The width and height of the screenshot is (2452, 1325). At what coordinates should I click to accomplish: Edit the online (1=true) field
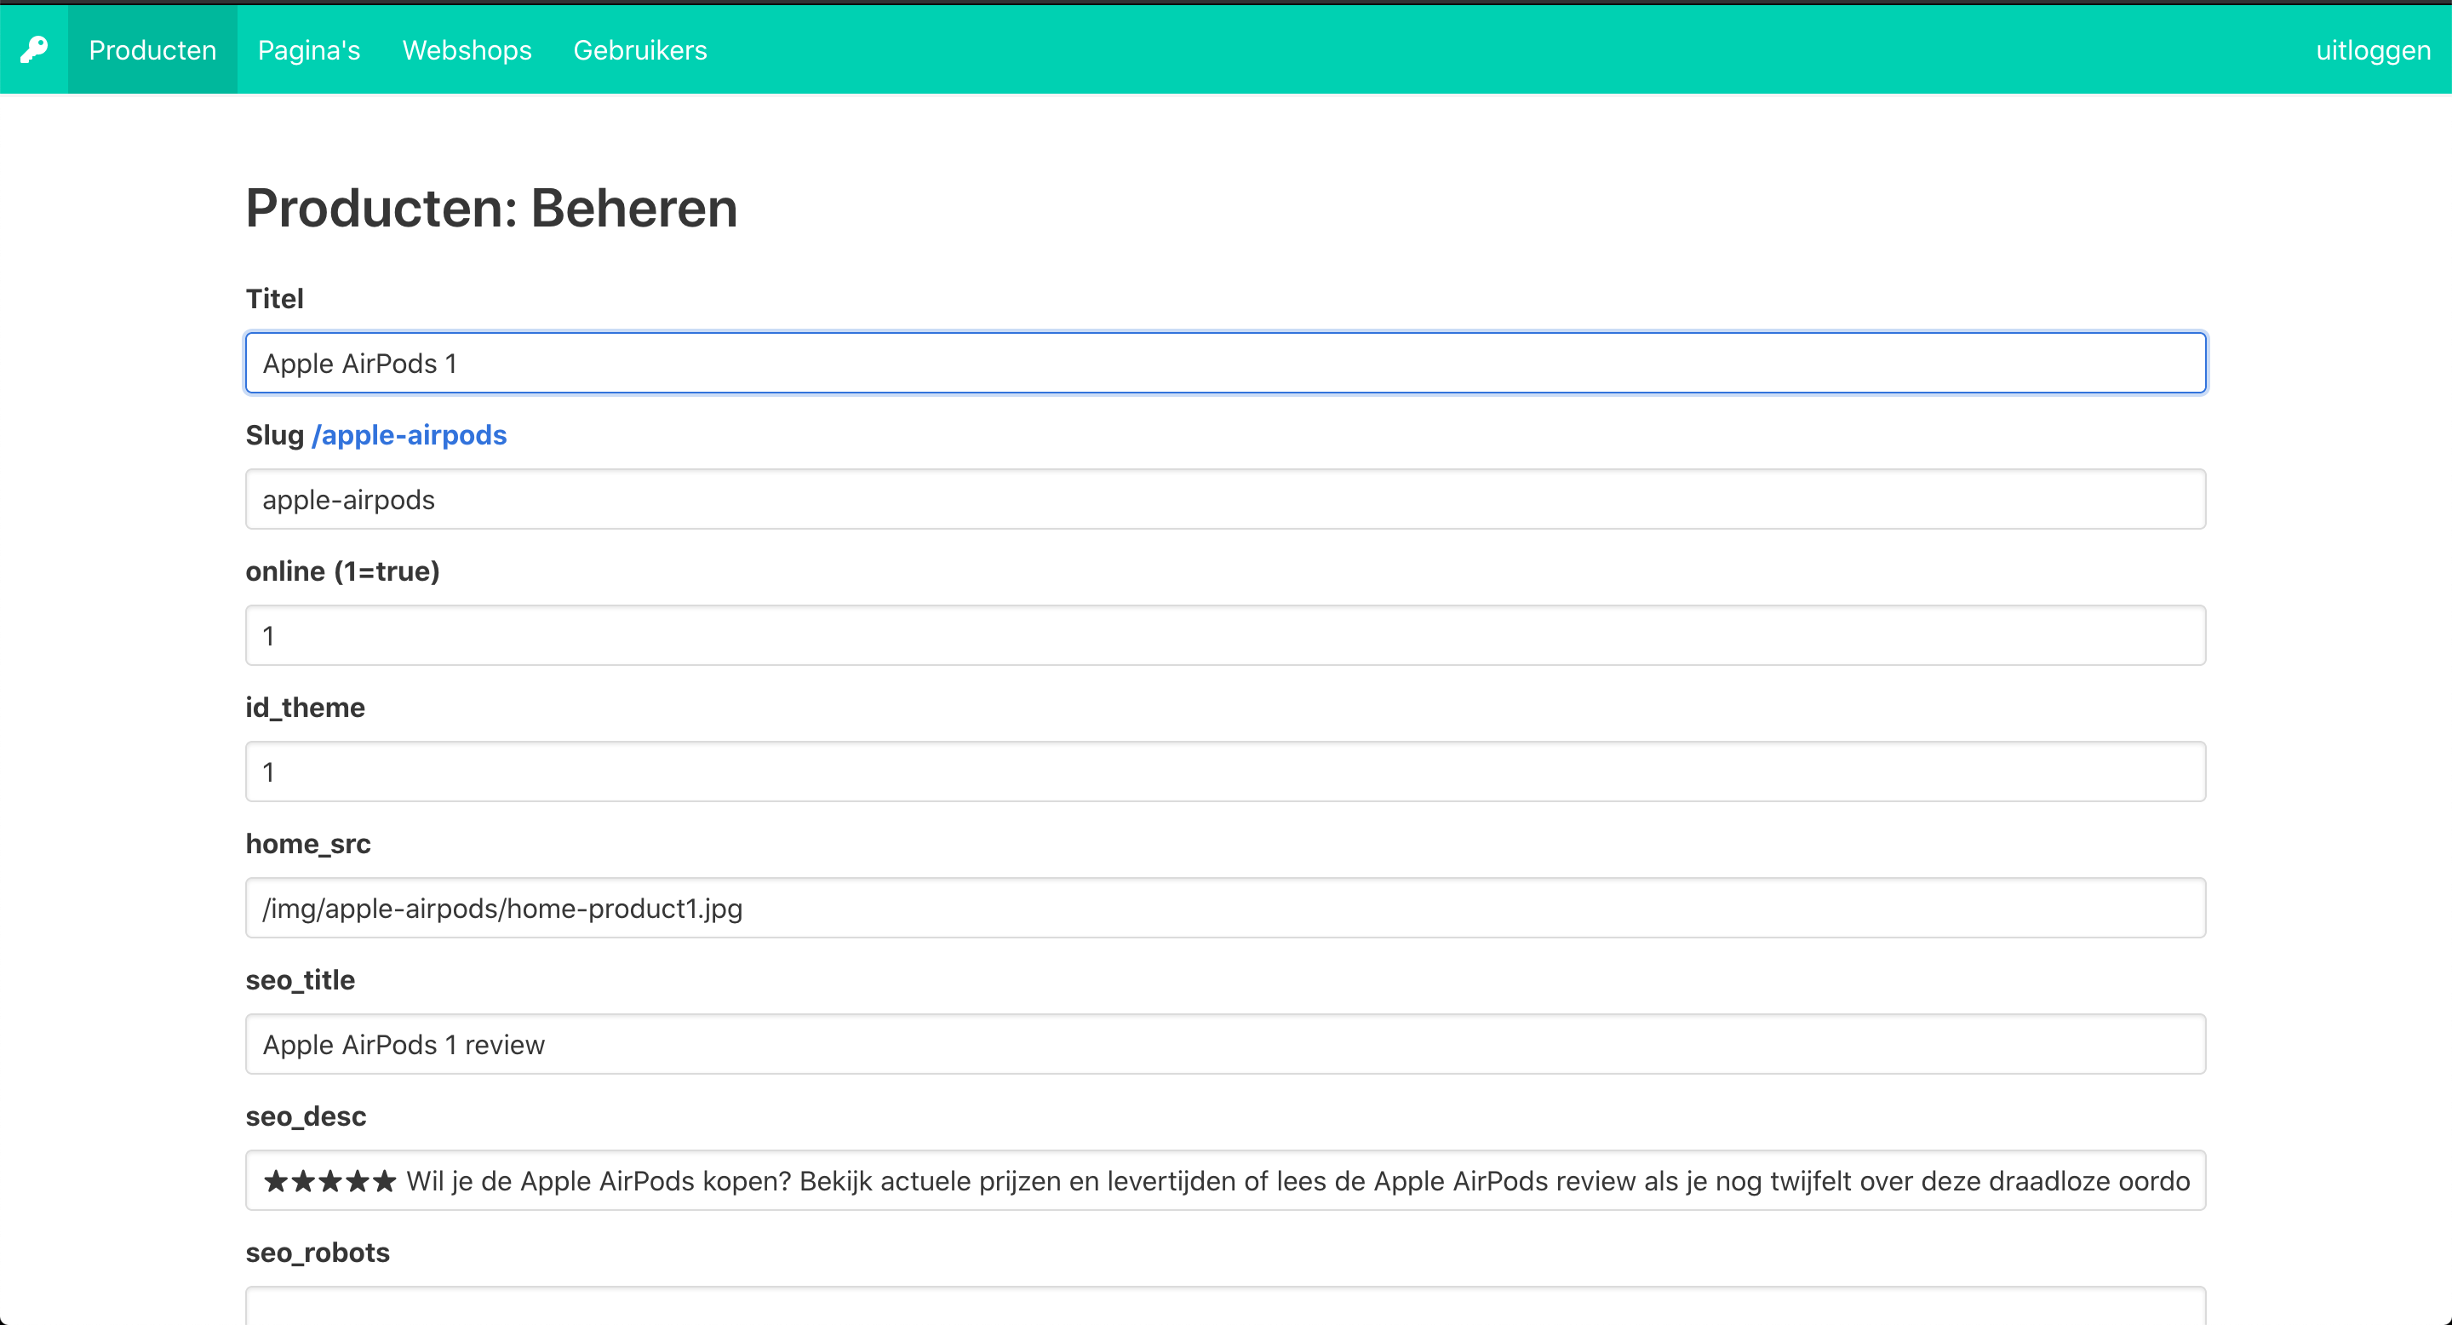[x=1225, y=635]
